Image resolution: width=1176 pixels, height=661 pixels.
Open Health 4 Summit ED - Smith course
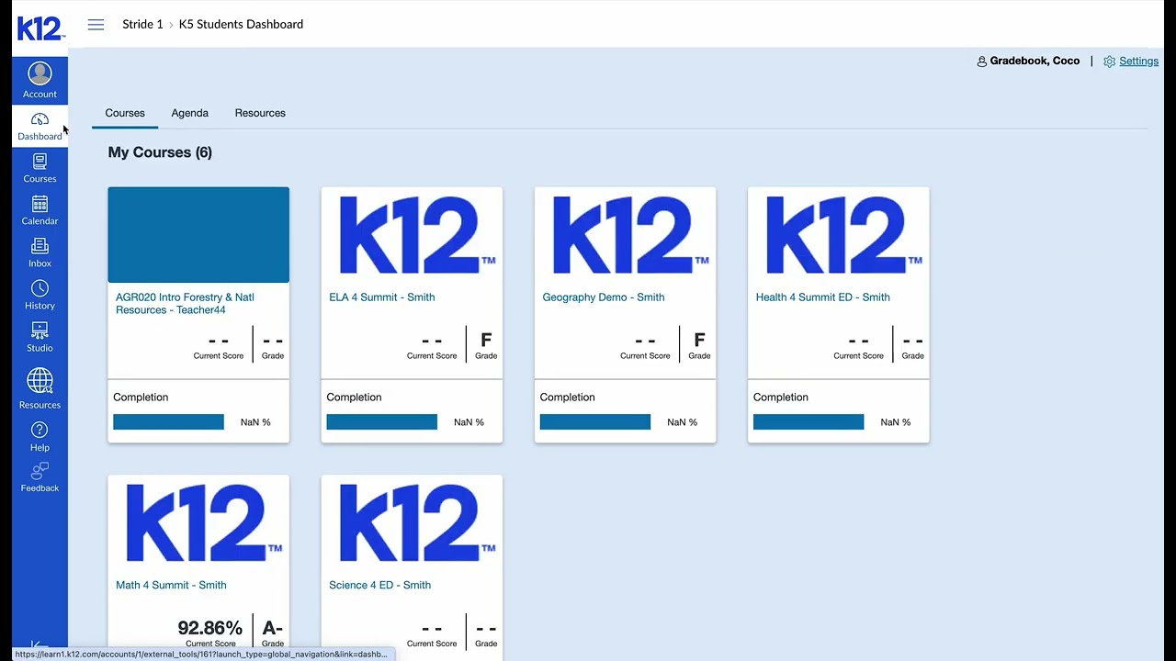pos(822,297)
